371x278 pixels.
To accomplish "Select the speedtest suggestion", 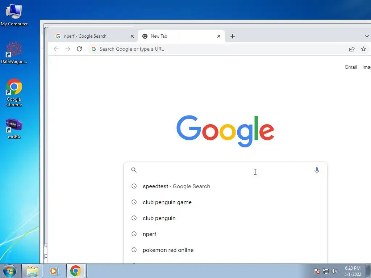I will (x=225, y=186).
